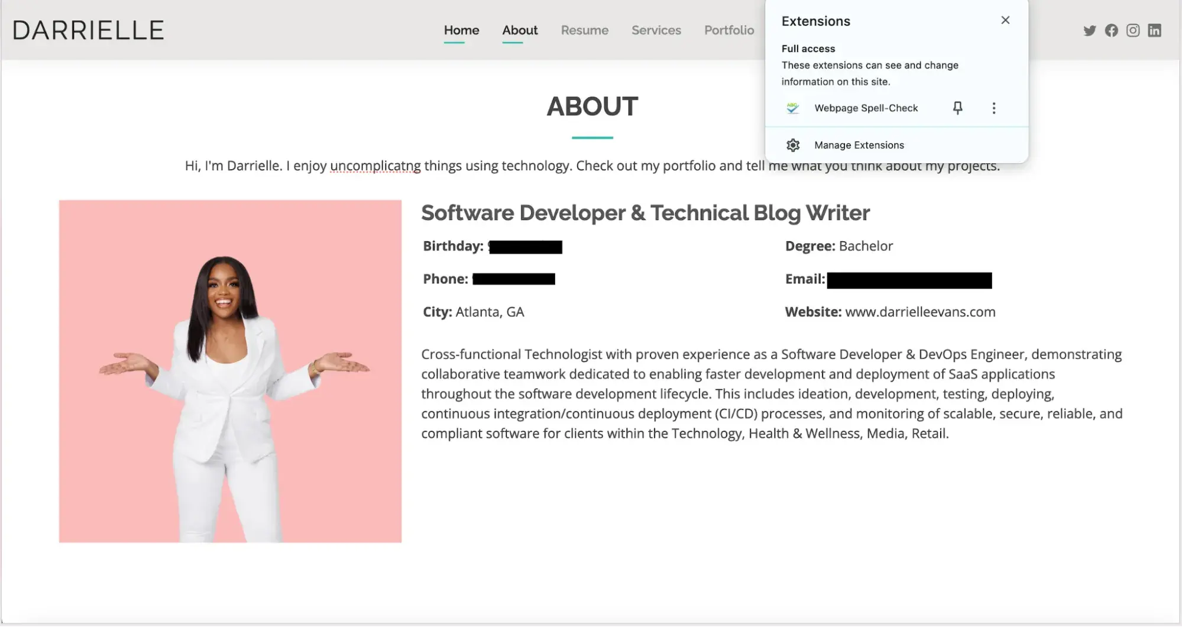
Task: Click the DARRIELLE site logo
Action: tap(89, 31)
